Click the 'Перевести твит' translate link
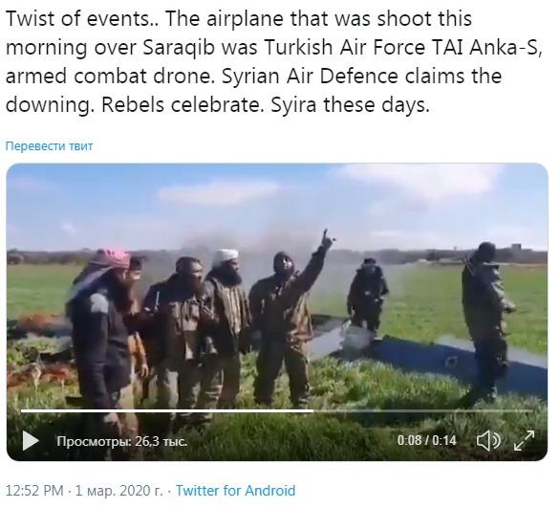This screenshot has height=508, width=560. 49,145
